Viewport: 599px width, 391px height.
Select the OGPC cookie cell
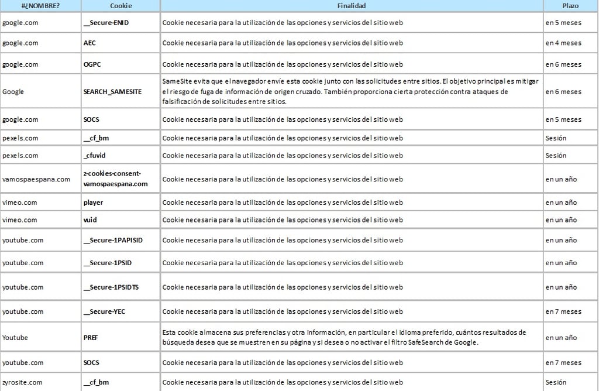(x=121, y=64)
